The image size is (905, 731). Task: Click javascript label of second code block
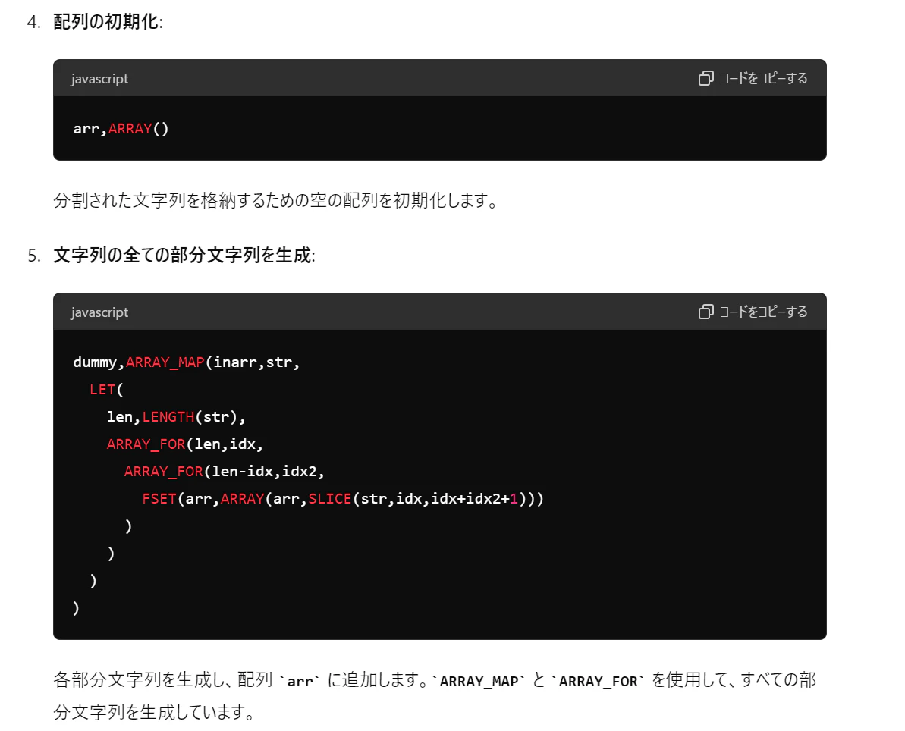tap(99, 312)
